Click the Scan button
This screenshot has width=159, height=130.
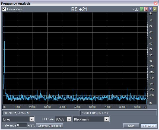131,126
